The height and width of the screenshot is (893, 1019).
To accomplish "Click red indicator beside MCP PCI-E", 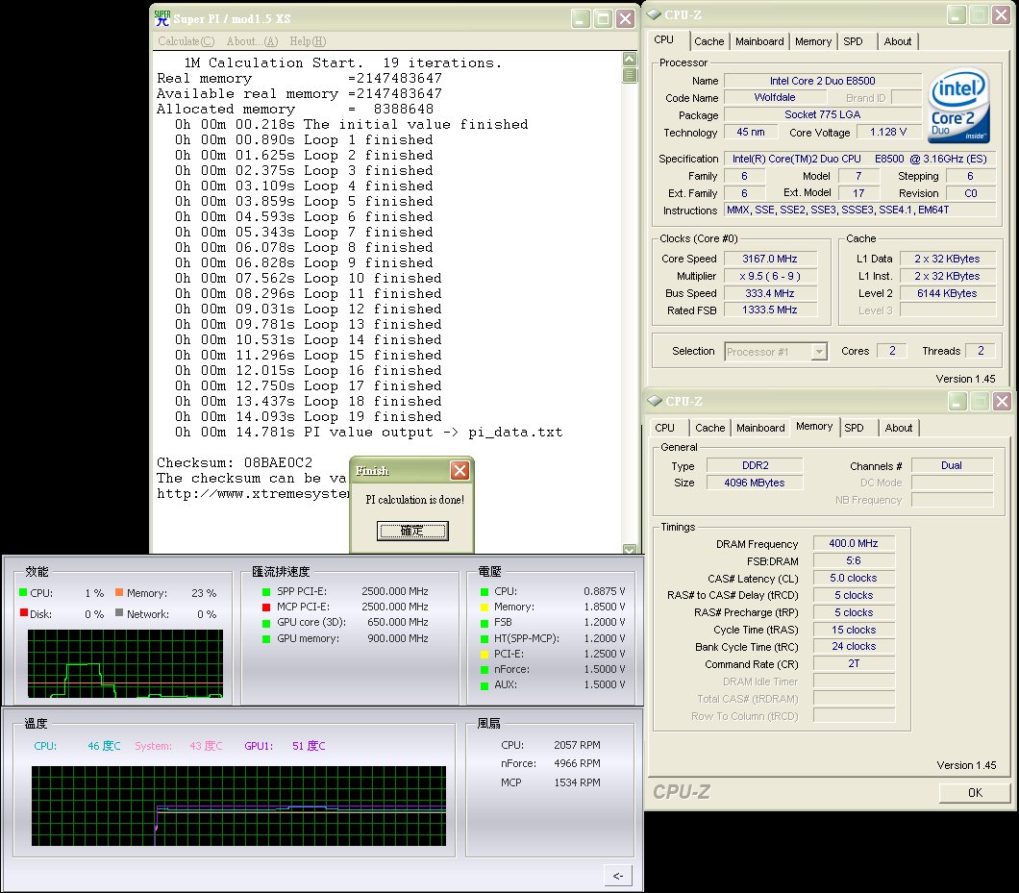I will (265, 608).
